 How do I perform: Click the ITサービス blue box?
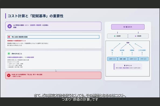point(144,59)
